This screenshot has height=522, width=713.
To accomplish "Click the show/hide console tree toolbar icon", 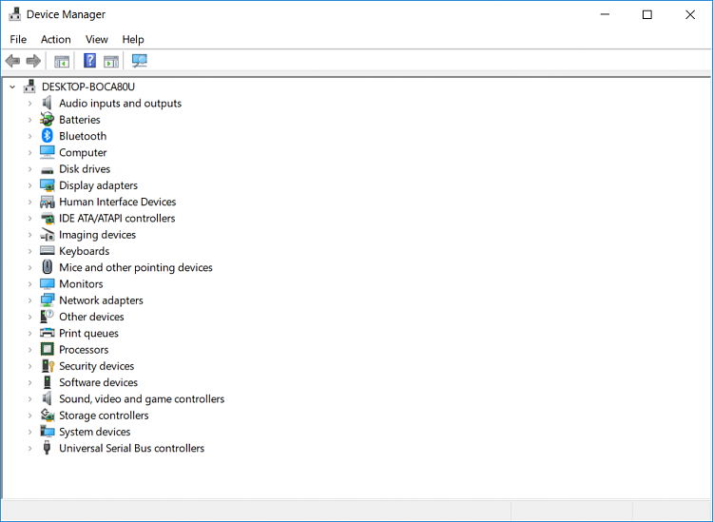I will coord(62,61).
